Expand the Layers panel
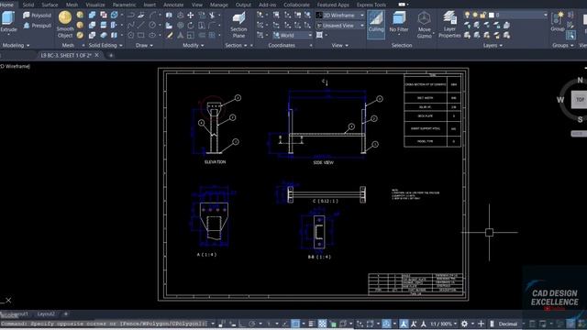This screenshot has height=330, width=587. coord(493,45)
